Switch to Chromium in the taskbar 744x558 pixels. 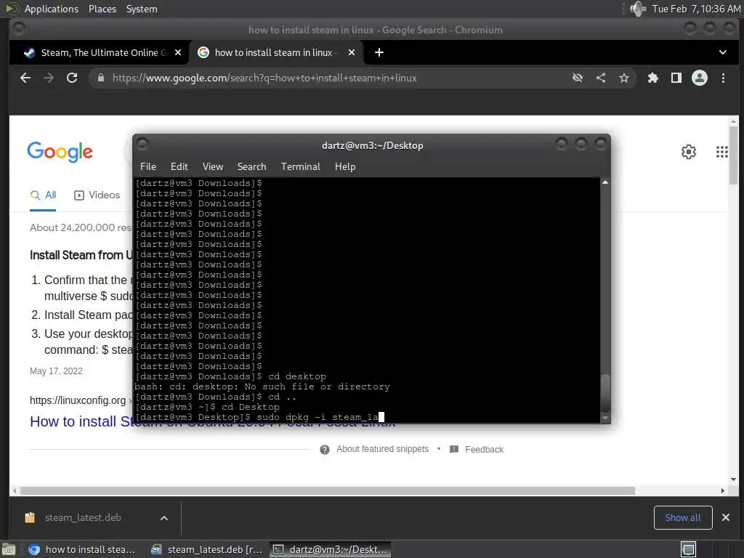[x=83, y=549]
